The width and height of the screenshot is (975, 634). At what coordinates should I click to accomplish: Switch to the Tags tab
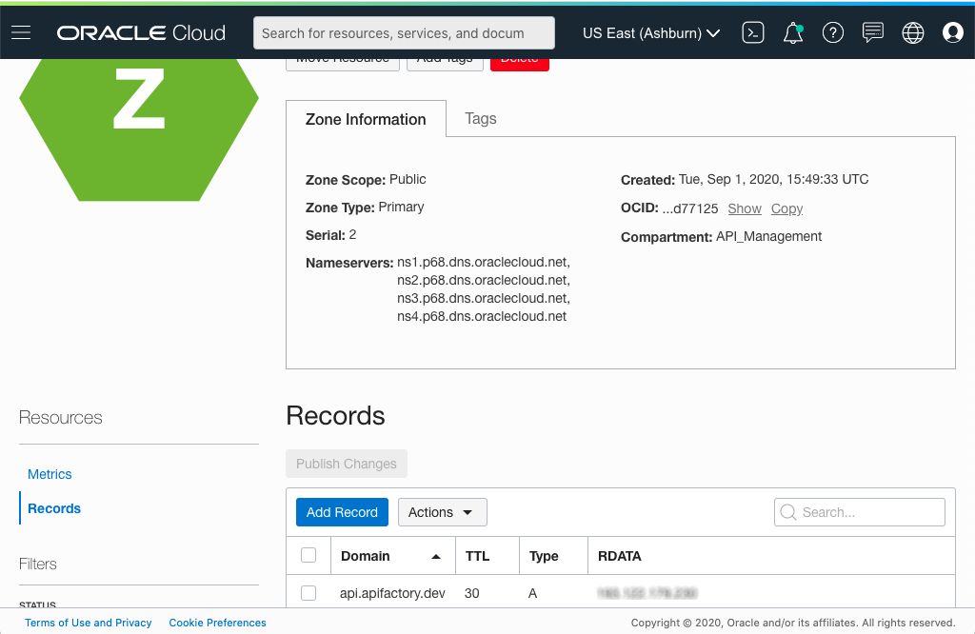point(481,119)
